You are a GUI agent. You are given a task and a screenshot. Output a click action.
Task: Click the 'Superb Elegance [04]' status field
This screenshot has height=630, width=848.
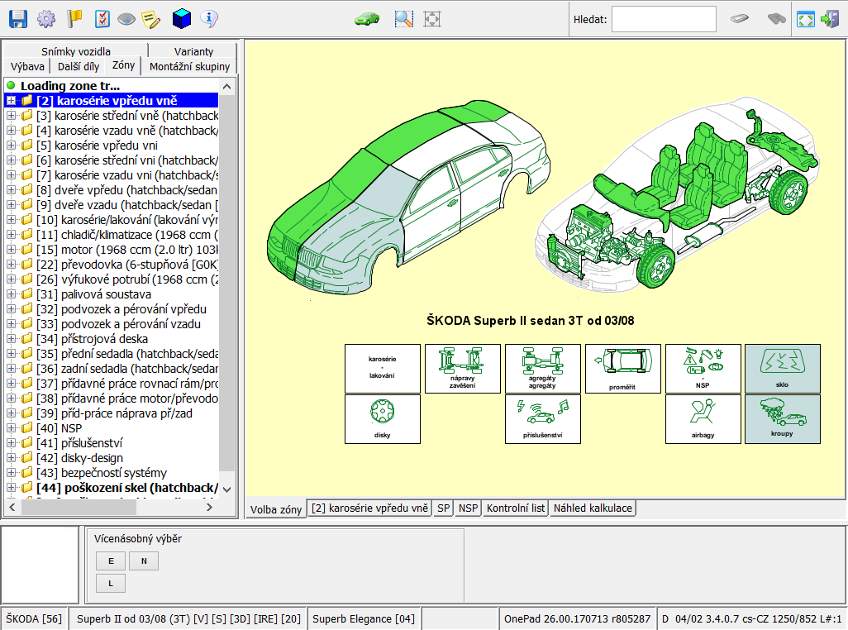[x=364, y=618]
